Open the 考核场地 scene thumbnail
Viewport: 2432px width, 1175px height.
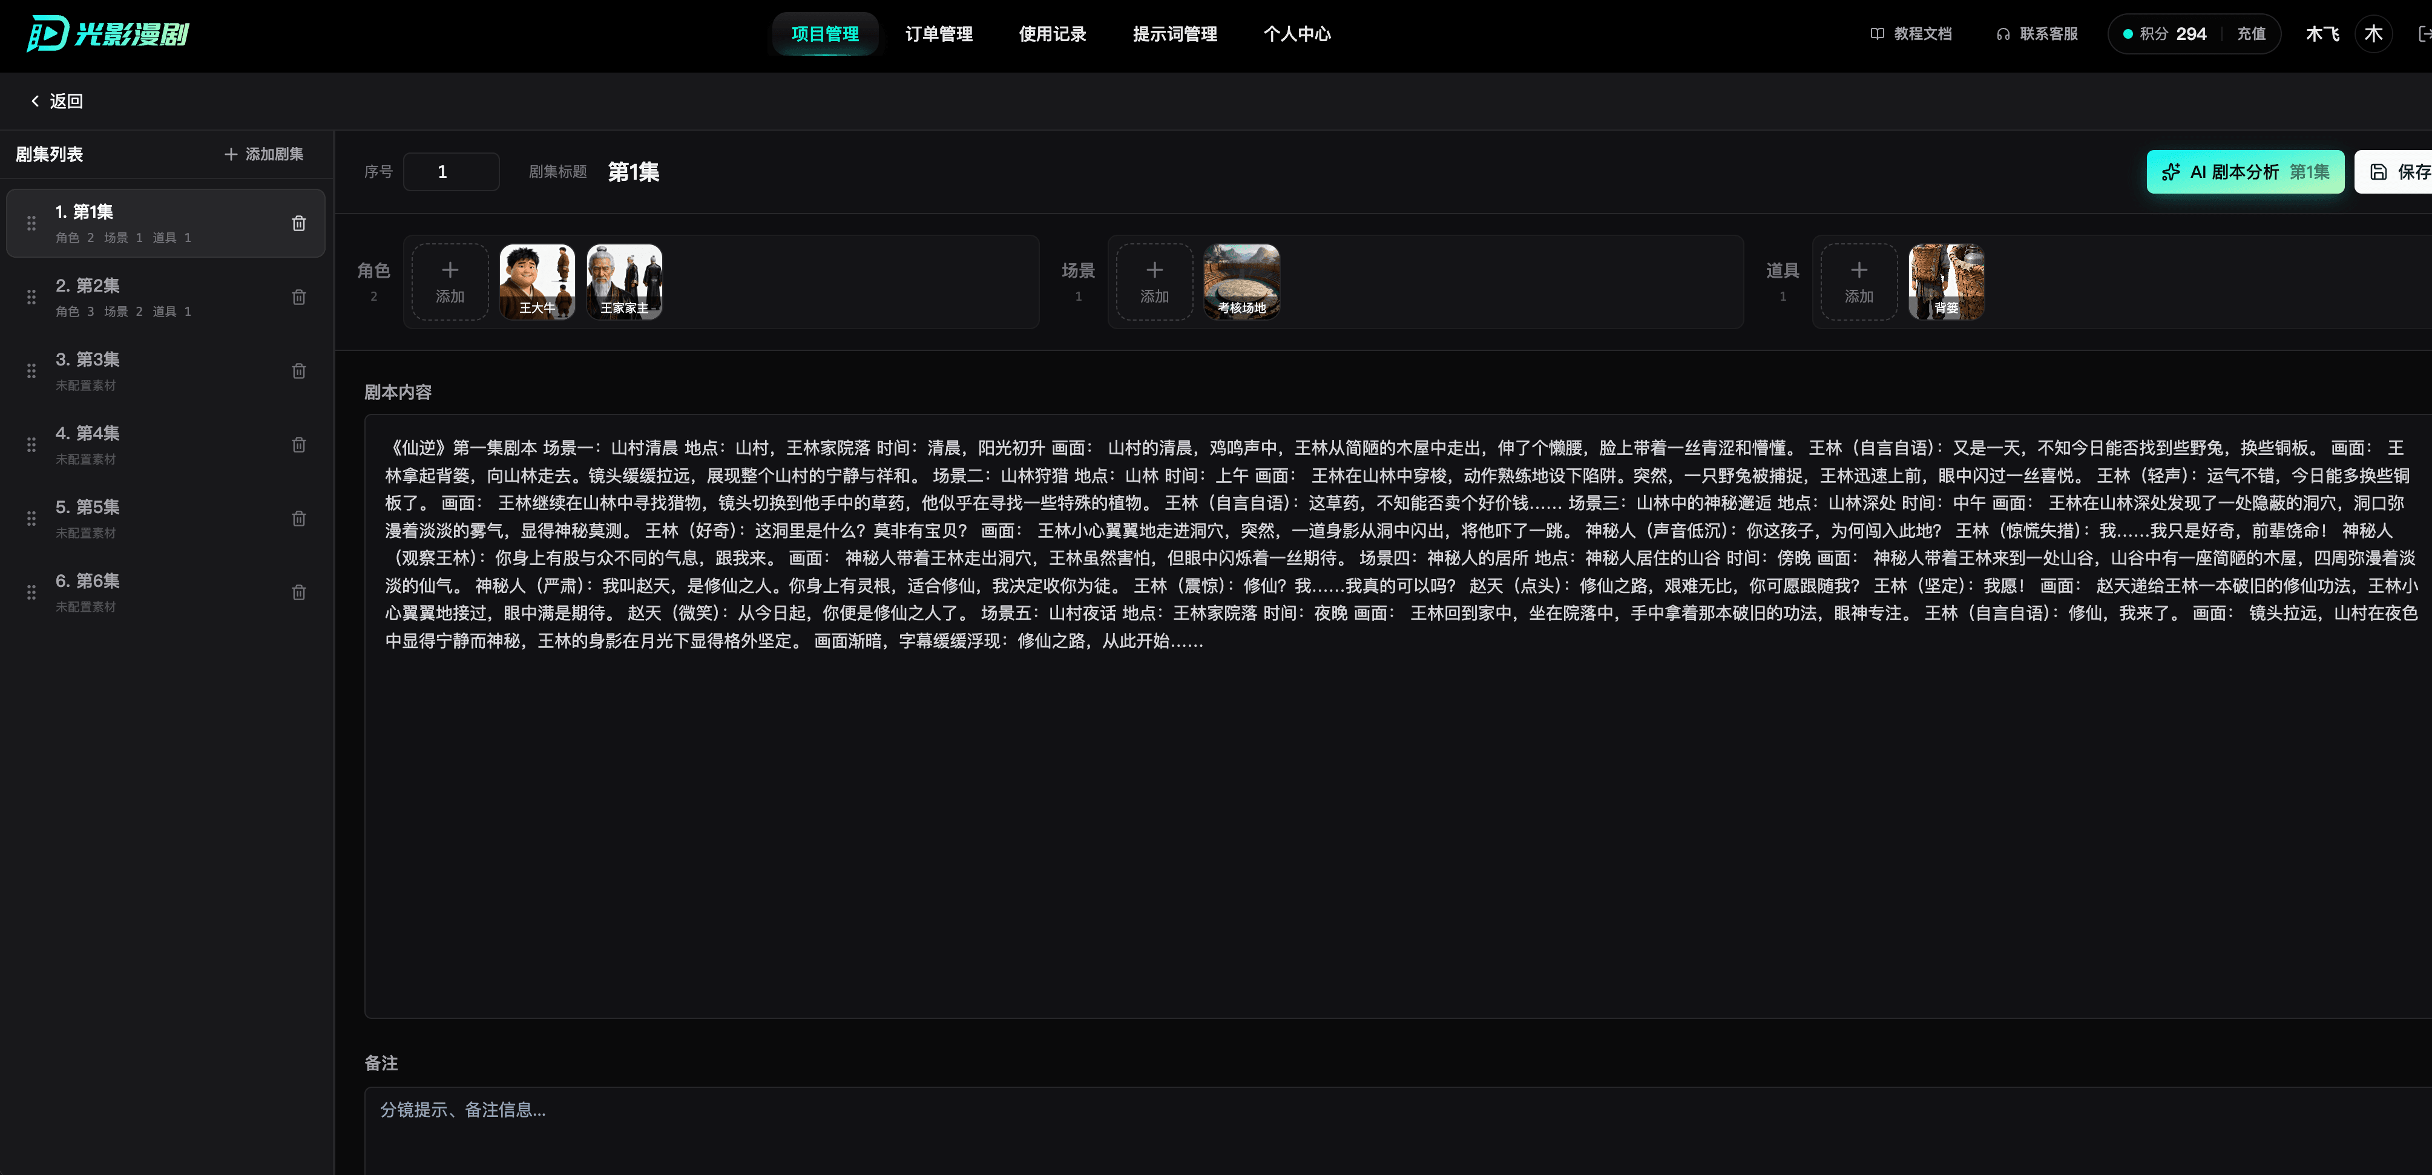pyautogui.click(x=1241, y=281)
